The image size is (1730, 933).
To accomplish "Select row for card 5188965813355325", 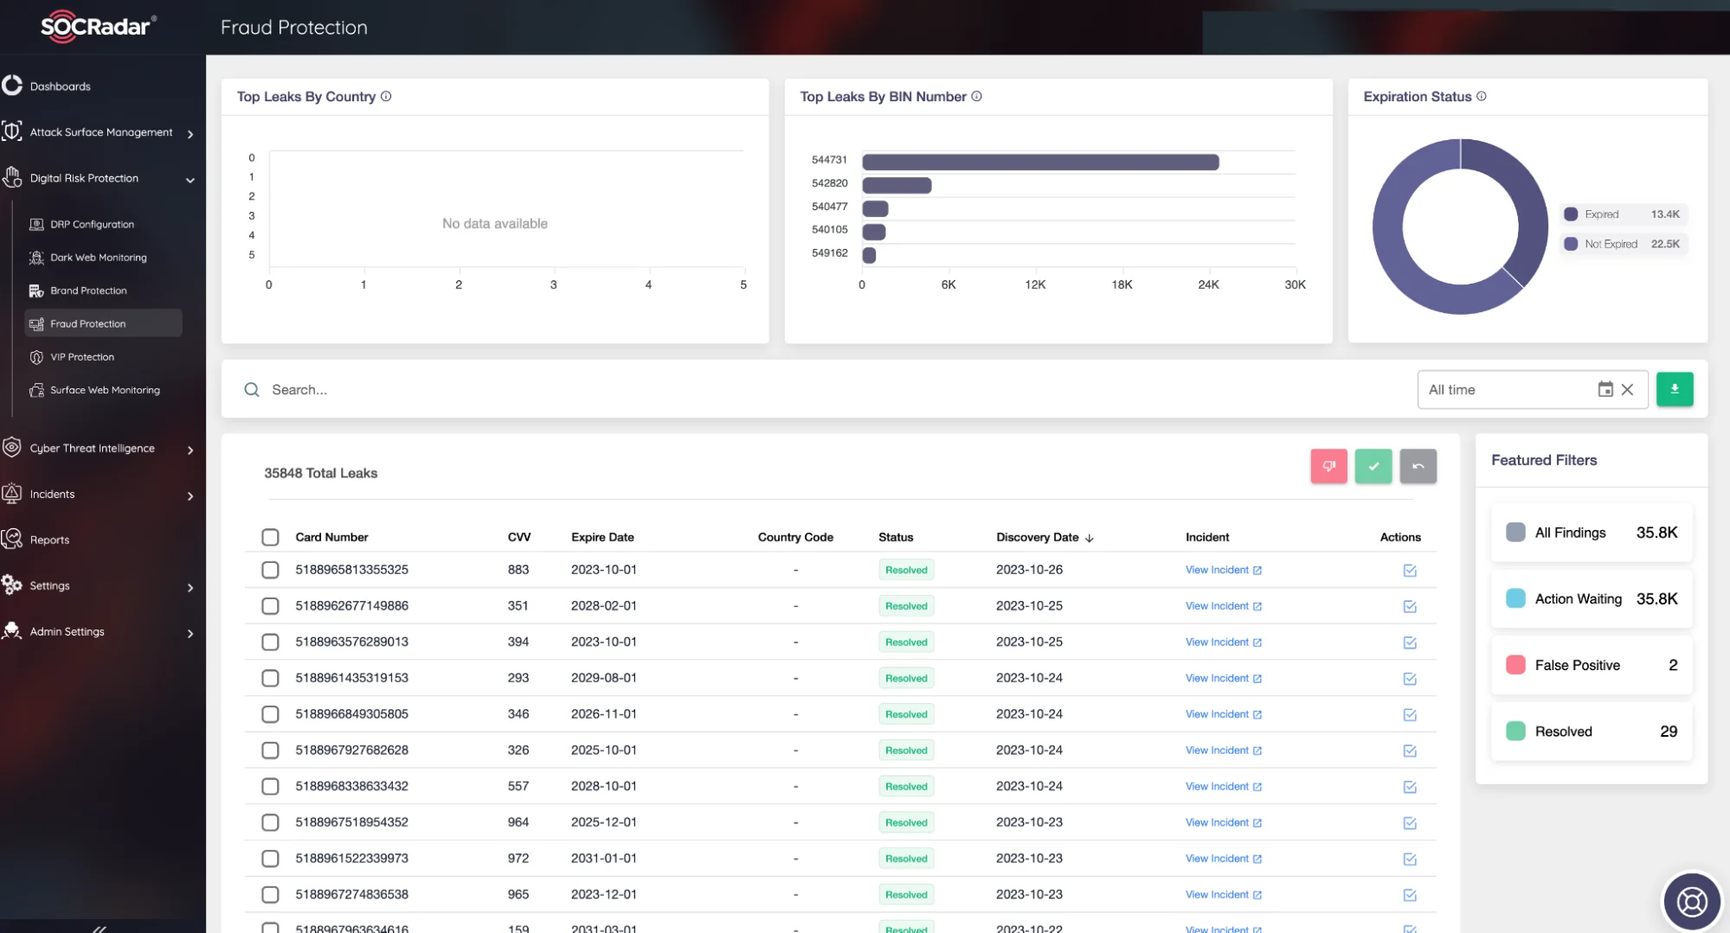I will 270,570.
